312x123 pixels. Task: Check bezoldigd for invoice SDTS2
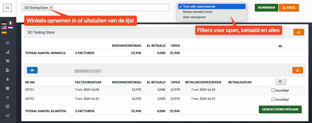point(273,99)
